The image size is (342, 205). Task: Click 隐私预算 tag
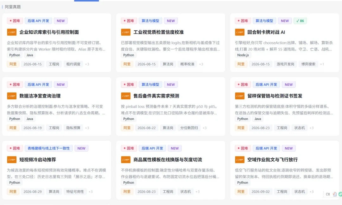(x=73, y=128)
